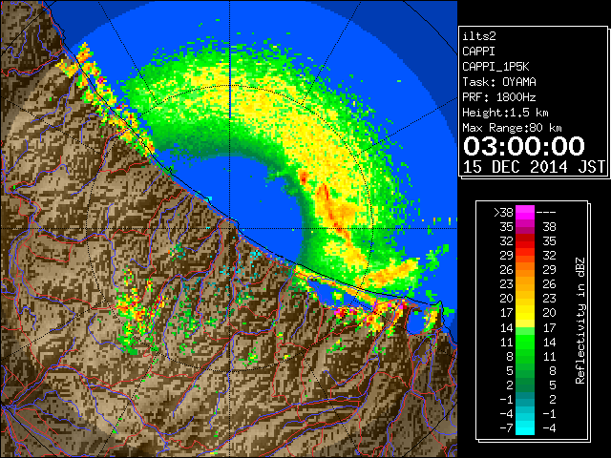Click the "---" marker beside the magenta band
Viewport: 611px width, 458px height.
tap(546, 212)
